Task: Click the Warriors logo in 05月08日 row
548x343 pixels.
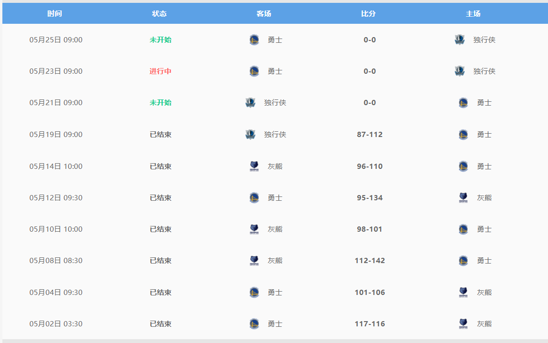Action: 463,261
